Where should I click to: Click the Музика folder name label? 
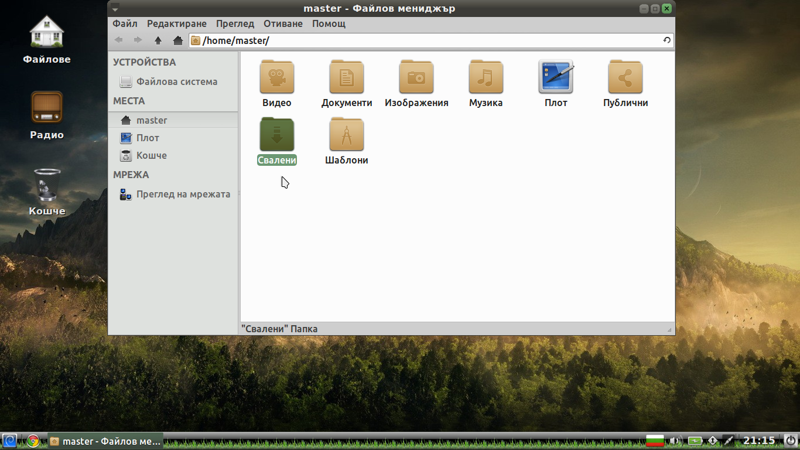[486, 103]
